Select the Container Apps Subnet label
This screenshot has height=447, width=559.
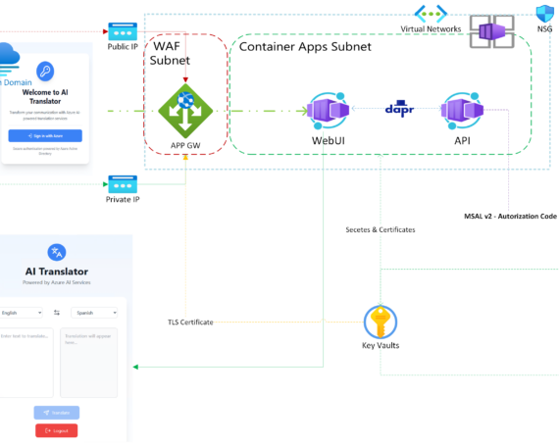point(305,47)
